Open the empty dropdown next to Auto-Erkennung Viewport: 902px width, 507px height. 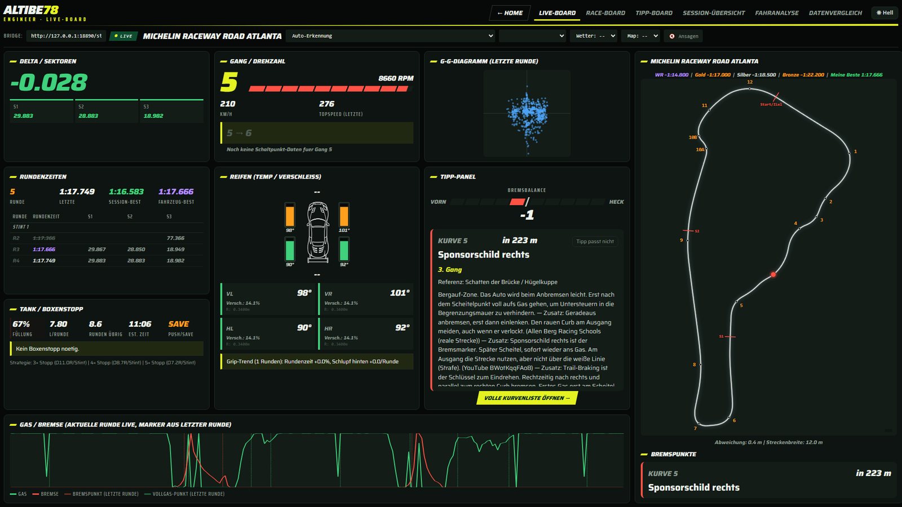(532, 36)
